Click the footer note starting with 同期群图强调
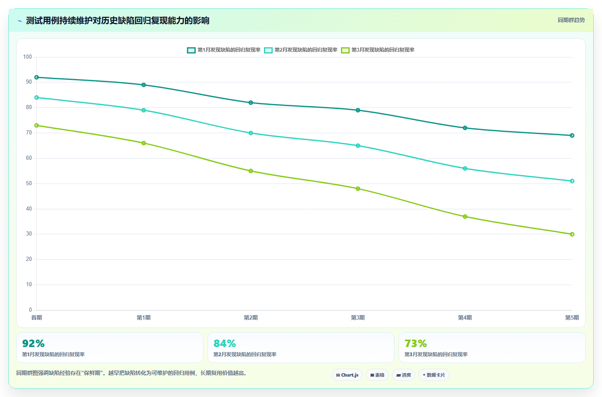602x397 pixels. [x=131, y=373]
